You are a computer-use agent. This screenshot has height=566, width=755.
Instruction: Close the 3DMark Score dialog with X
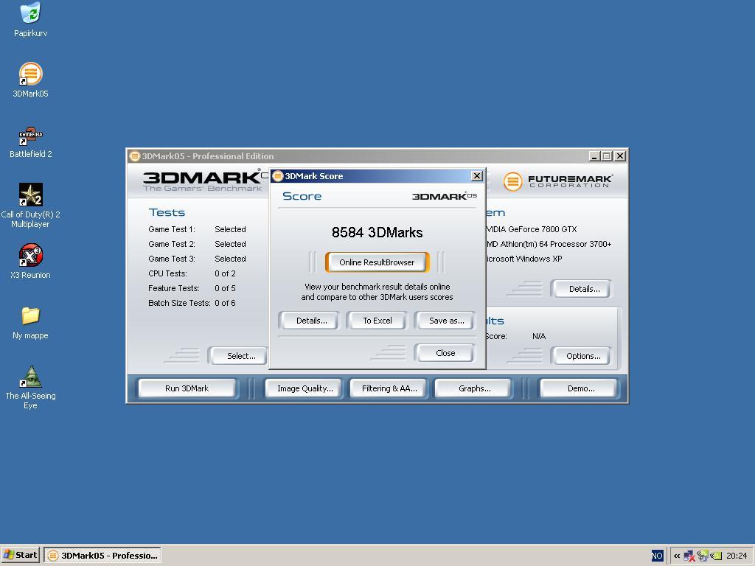tap(477, 176)
